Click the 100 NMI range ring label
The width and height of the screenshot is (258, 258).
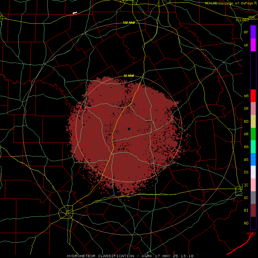coord(129,23)
